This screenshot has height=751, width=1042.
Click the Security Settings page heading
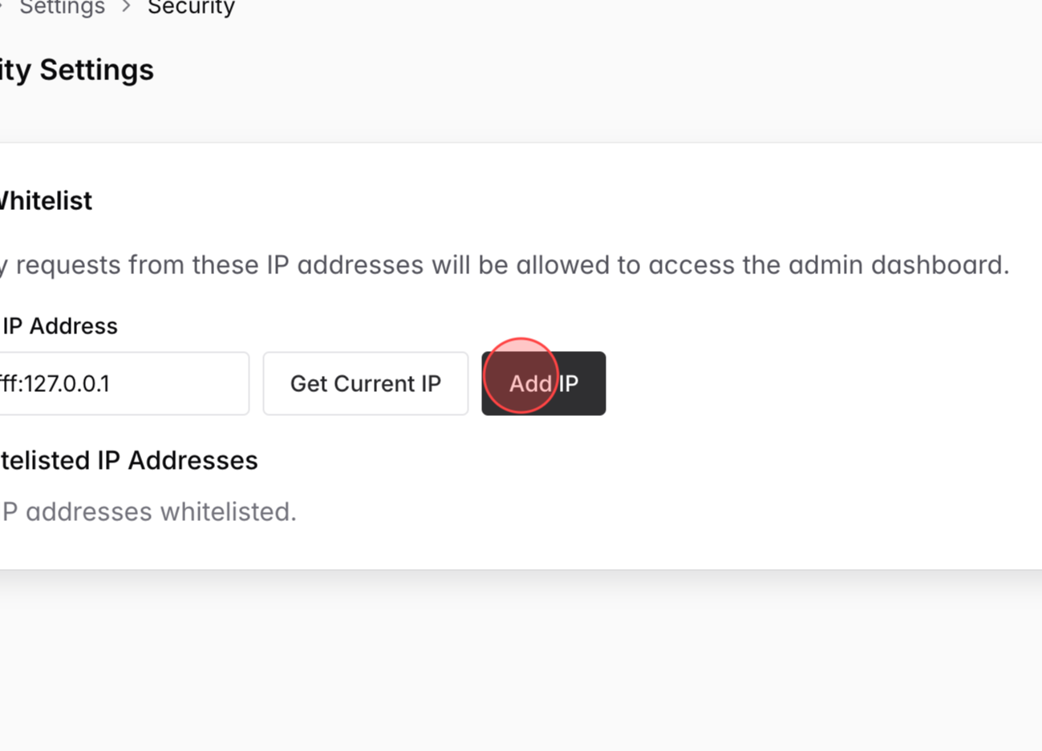tap(76, 70)
